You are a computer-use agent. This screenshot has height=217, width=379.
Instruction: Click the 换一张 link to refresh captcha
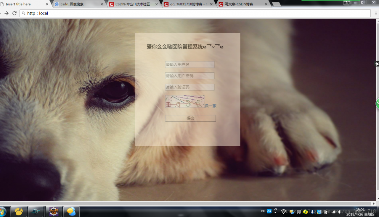211,106
